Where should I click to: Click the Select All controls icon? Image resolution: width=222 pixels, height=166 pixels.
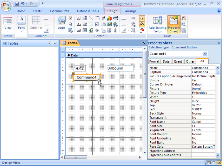pyautogui.click(x=133, y=30)
